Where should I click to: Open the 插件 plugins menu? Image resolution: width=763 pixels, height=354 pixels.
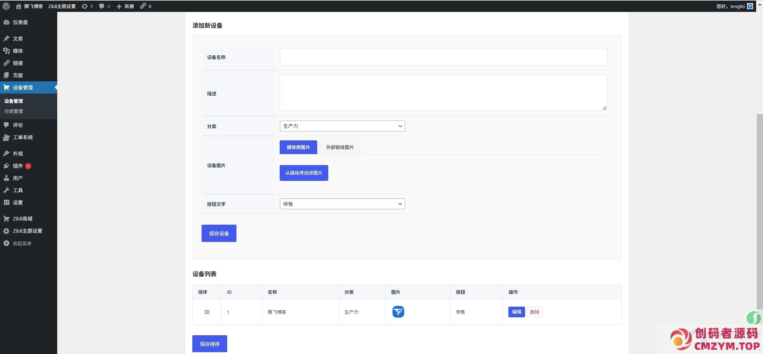click(18, 166)
